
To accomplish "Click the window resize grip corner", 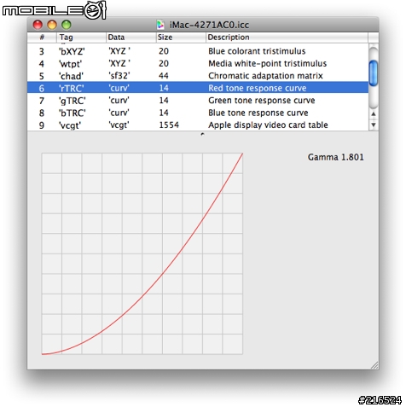I will coord(374,365).
